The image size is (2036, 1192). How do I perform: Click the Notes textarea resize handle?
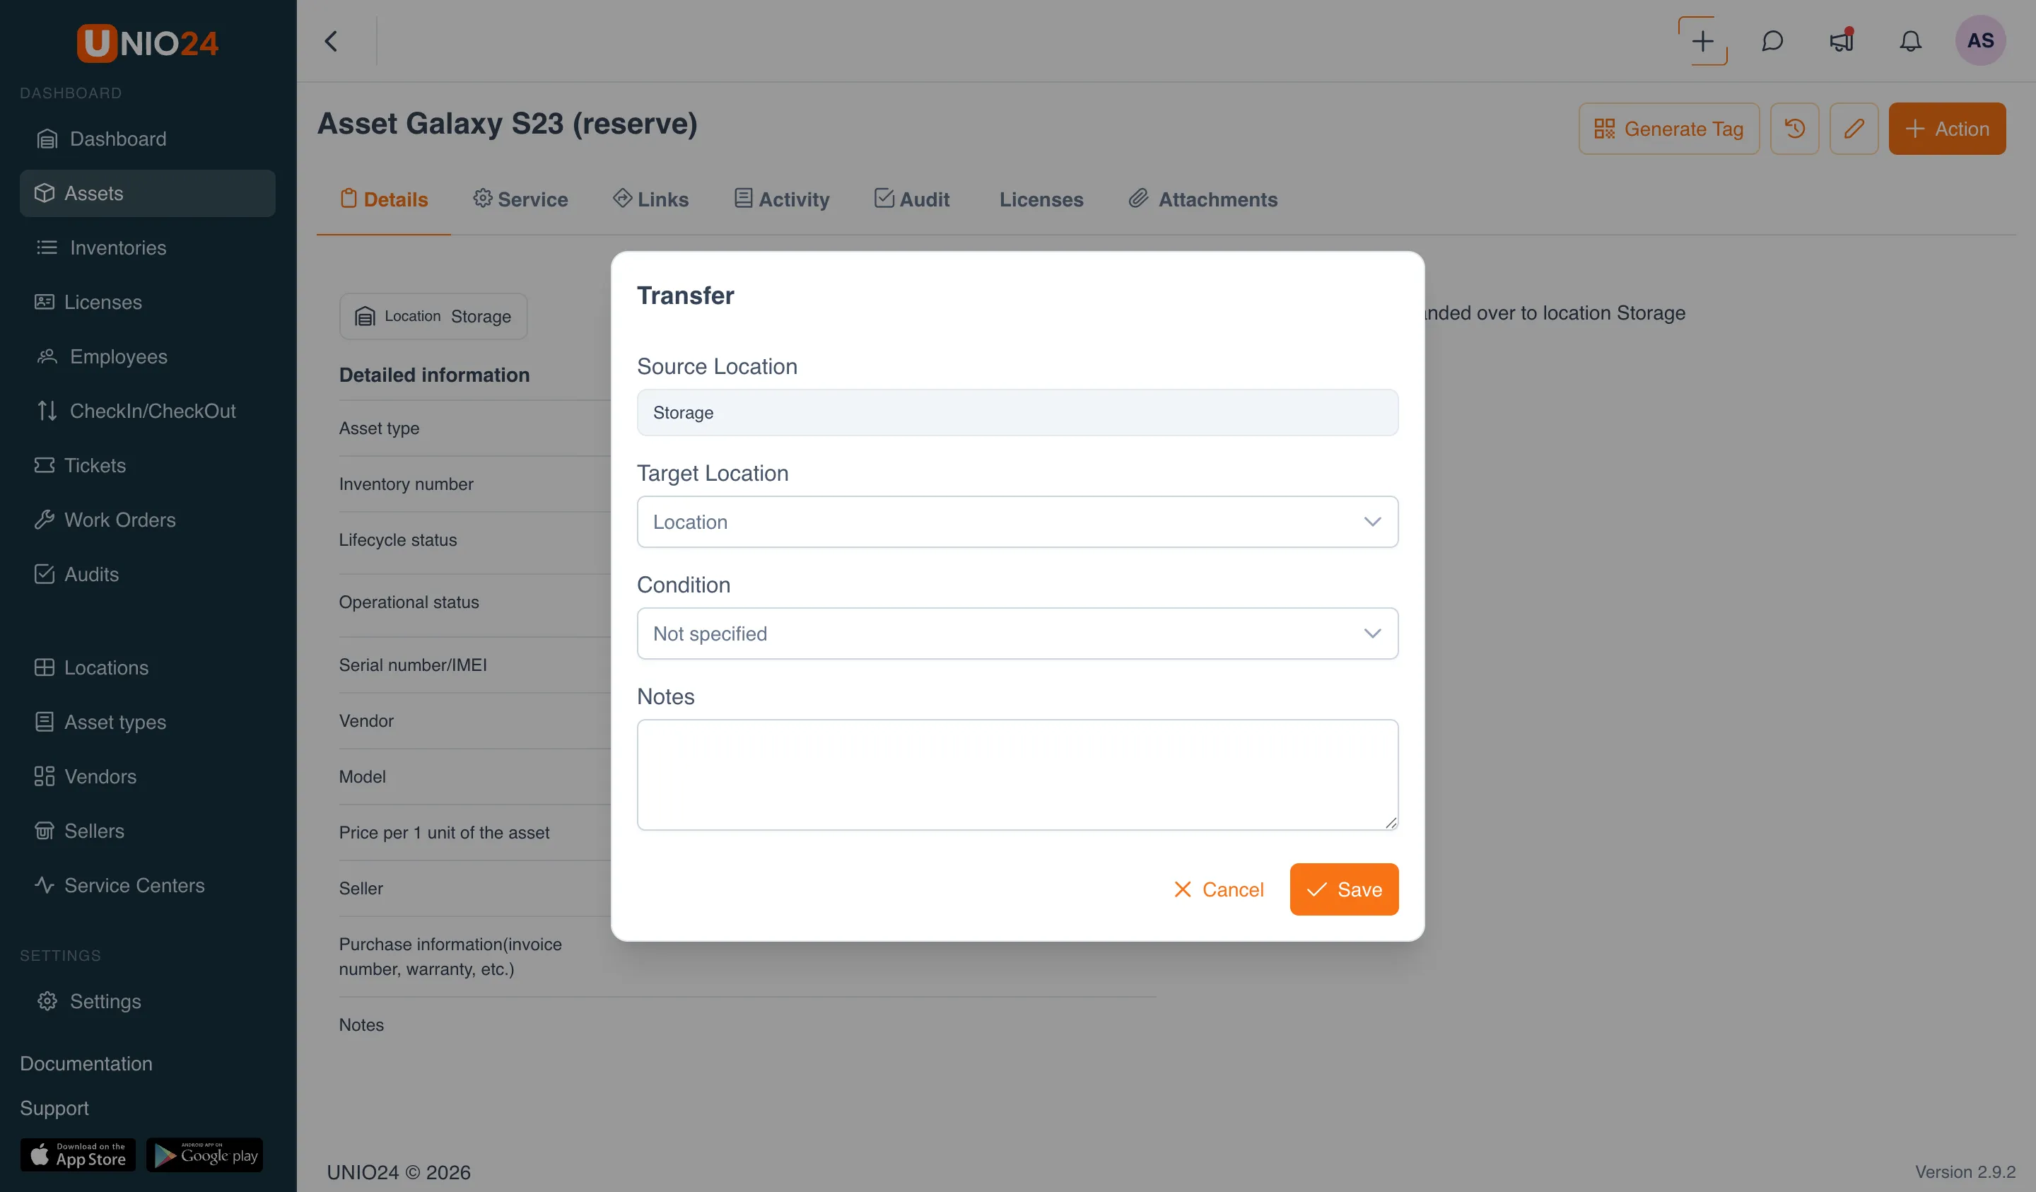coord(1391,823)
